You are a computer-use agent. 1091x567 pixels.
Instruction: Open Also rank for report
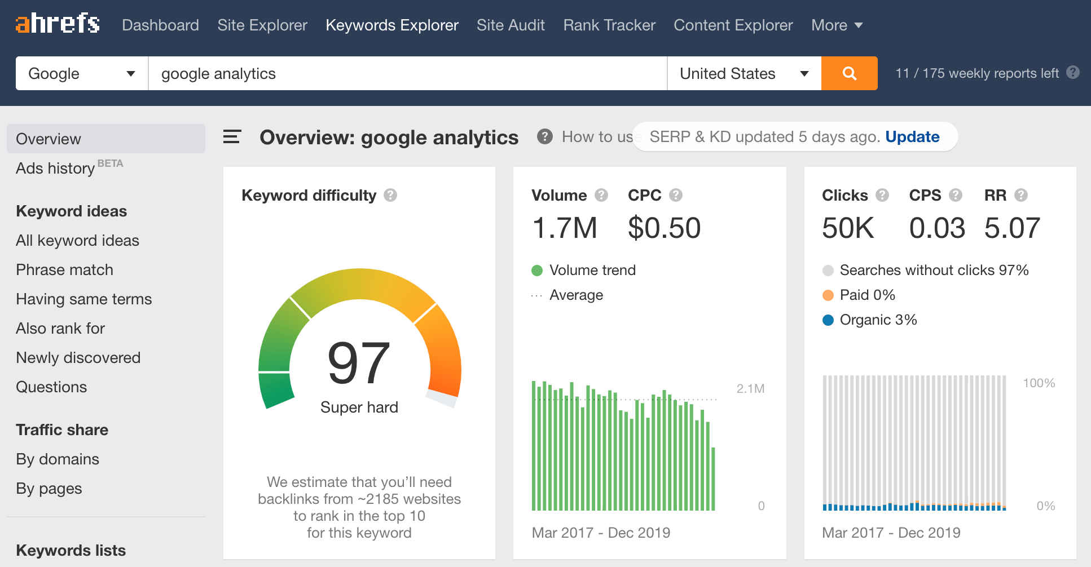60,328
